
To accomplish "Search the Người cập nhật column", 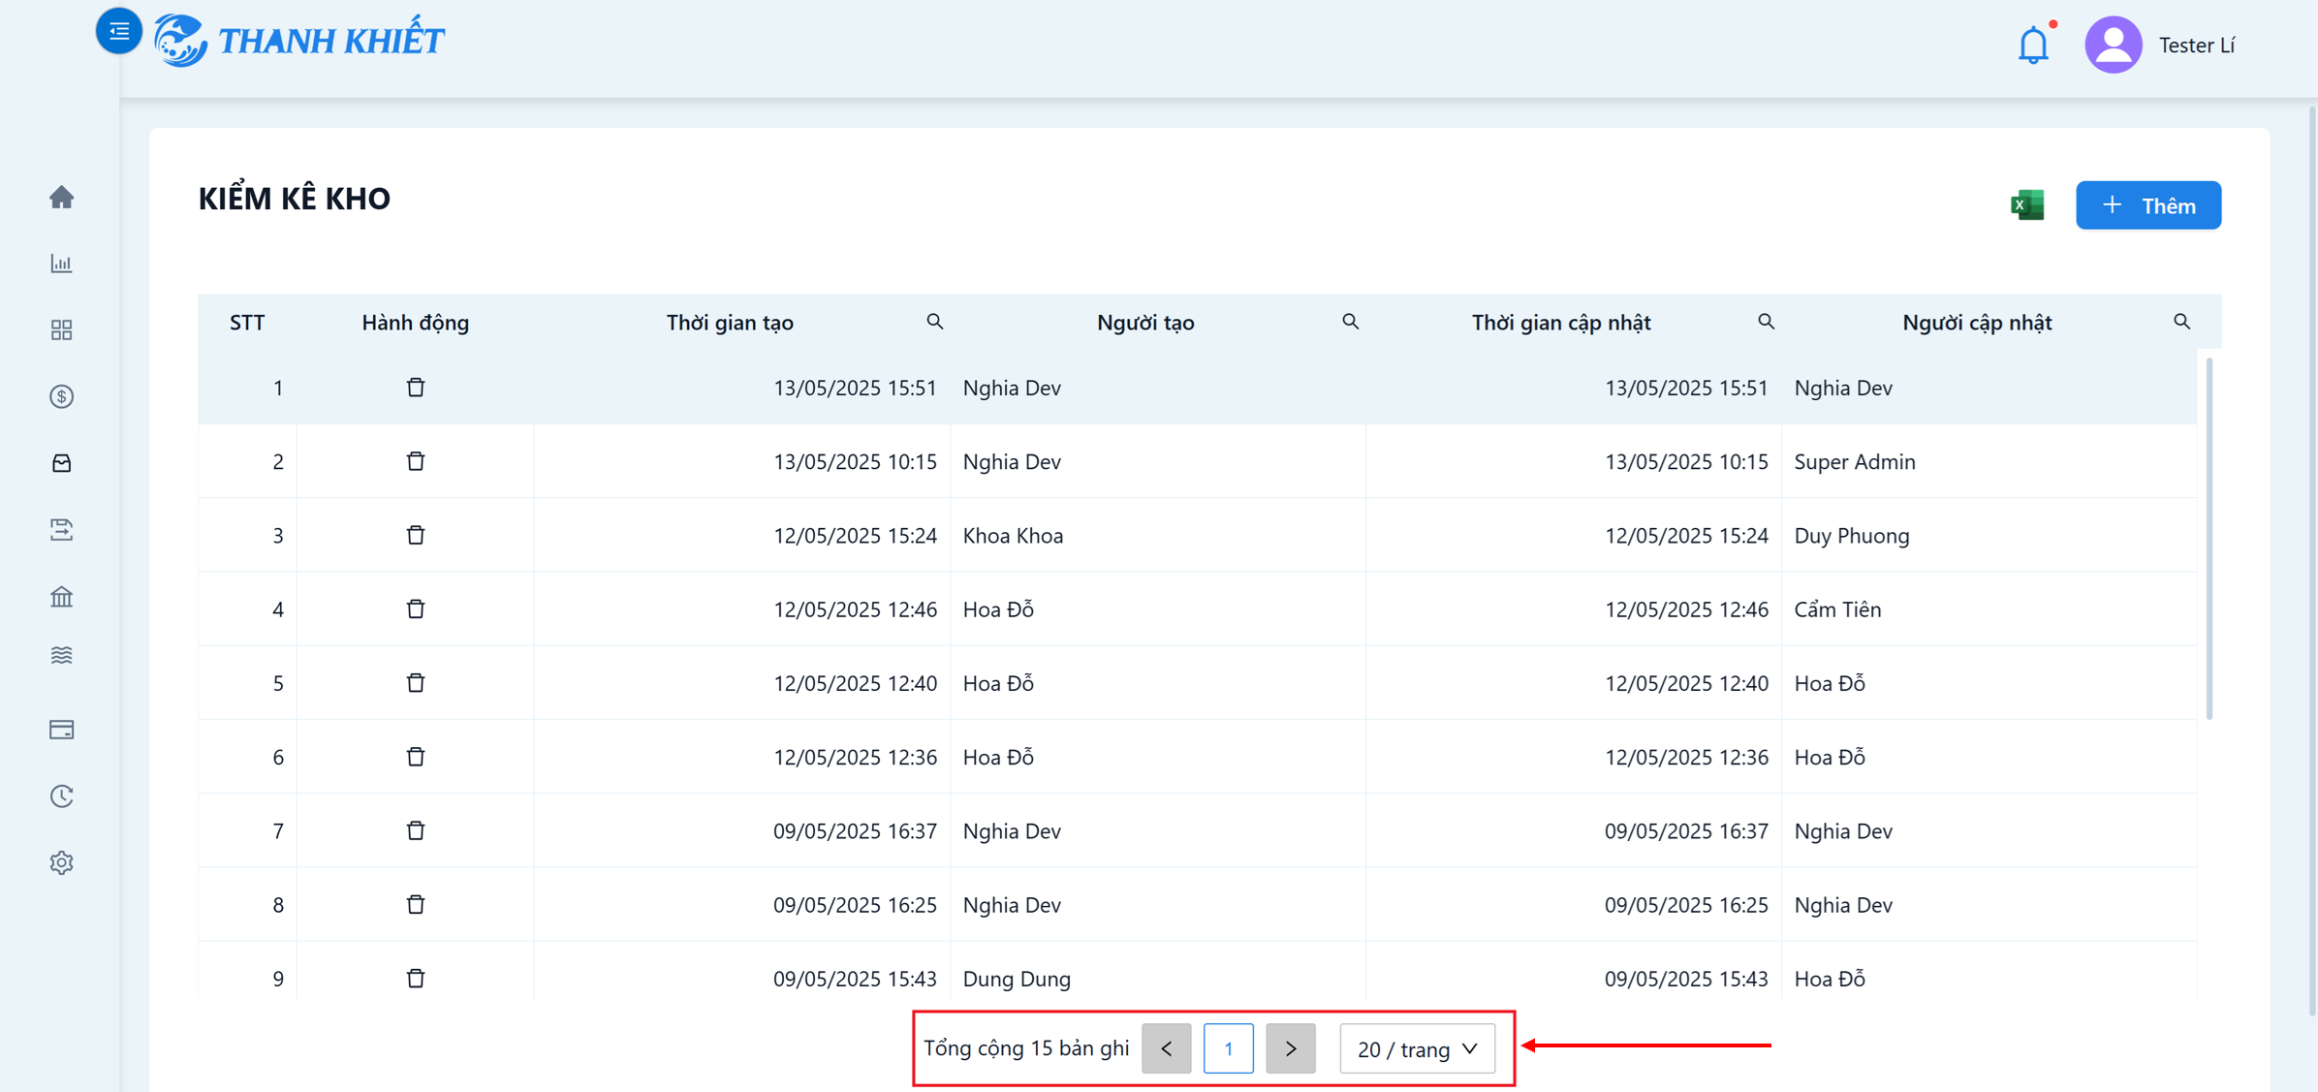I will (2182, 322).
